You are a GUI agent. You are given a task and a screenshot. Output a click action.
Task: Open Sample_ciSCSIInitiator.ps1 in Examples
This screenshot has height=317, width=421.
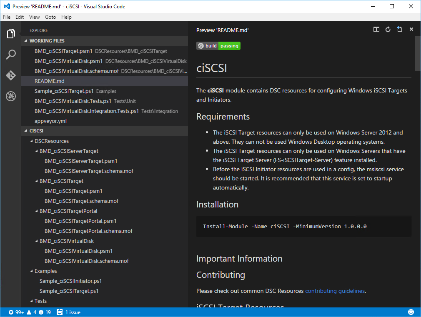105,281
